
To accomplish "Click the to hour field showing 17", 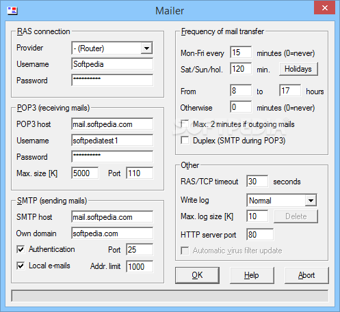I will click(x=290, y=91).
